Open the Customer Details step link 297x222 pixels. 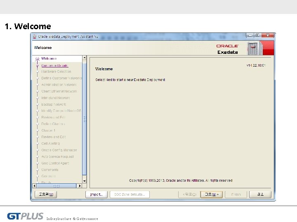pyautogui.click(x=55, y=65)
